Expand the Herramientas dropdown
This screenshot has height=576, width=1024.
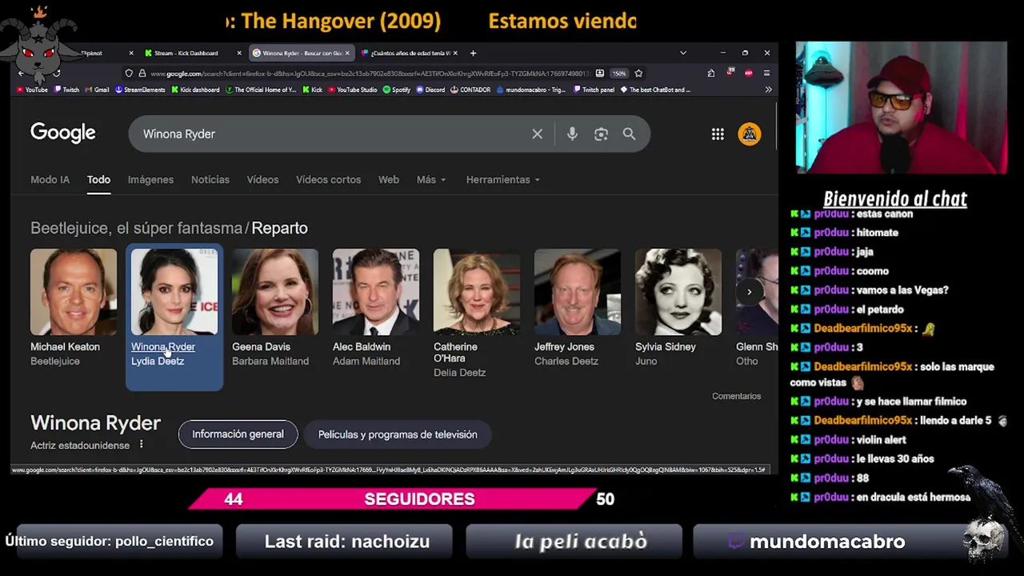point(502,179)
